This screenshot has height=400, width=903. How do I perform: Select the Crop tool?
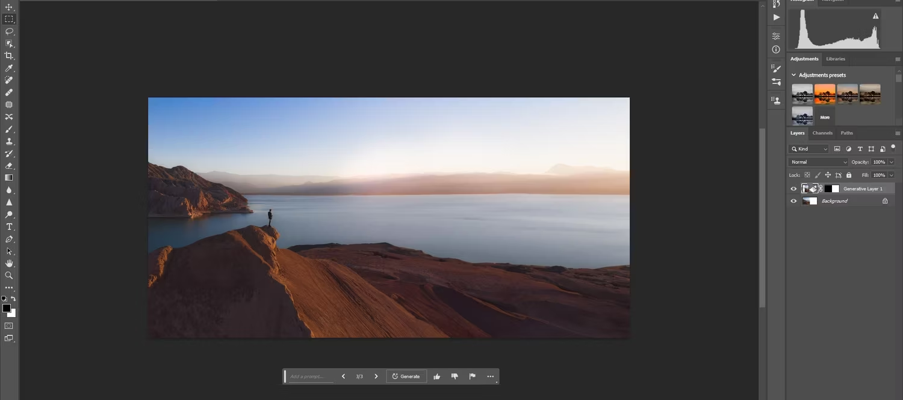coord(9,55)
